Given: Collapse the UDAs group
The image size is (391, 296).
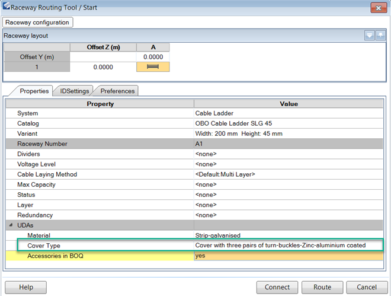Looking at the screenshot, I should click(11, 225).
